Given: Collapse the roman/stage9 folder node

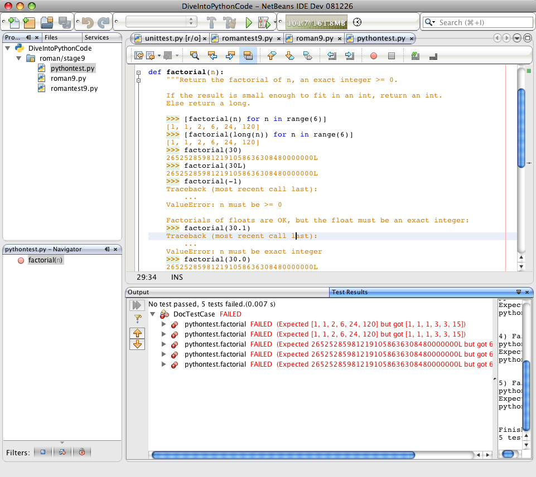Looking at the screenshot, I should click(x=19, y=59).
